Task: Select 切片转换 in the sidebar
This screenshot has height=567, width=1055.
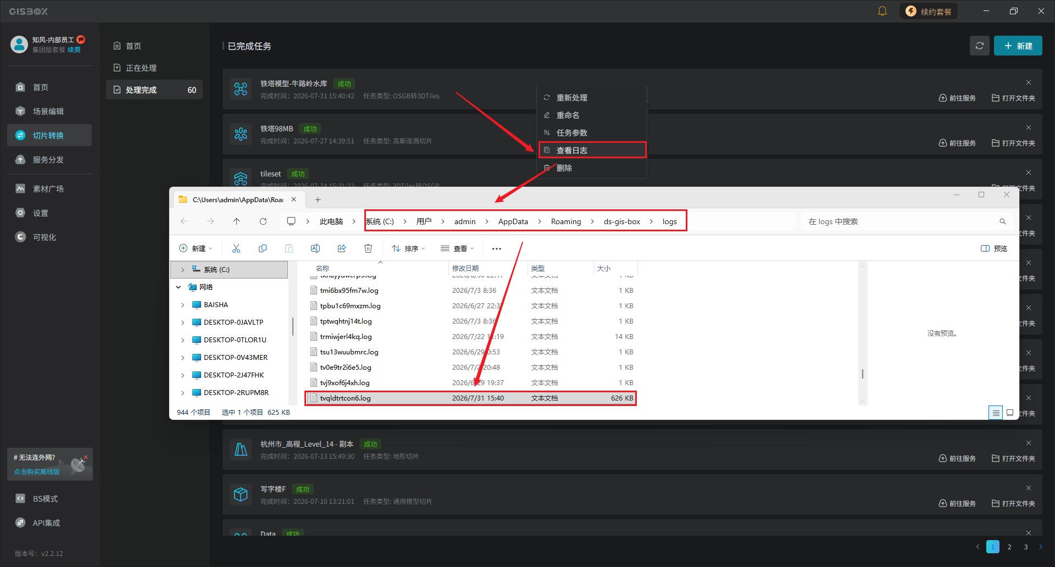Action: pyautogui.click(x=49, y=136)
